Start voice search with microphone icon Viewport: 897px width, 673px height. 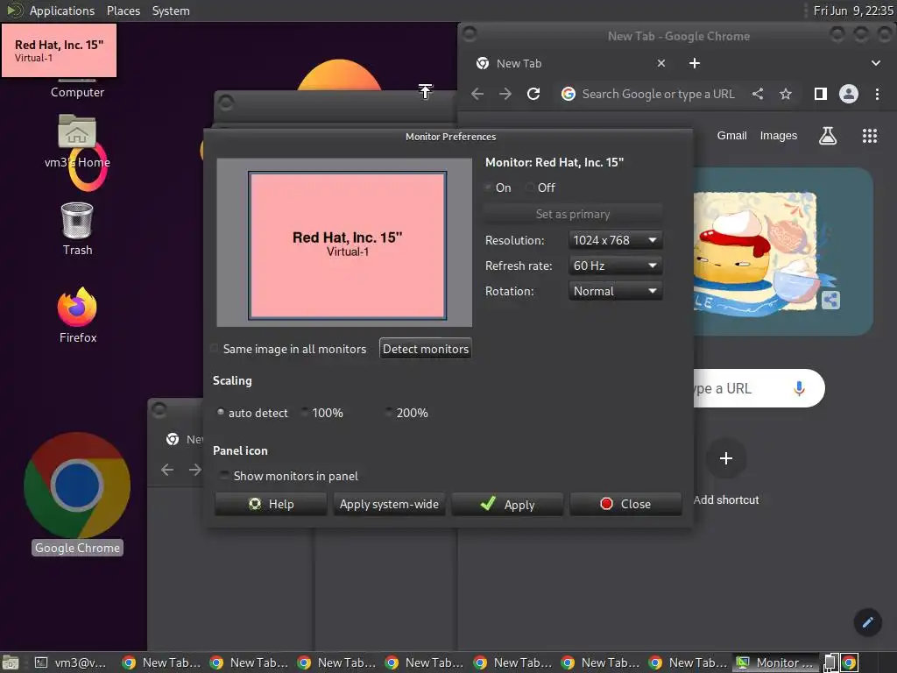(799, 388)
